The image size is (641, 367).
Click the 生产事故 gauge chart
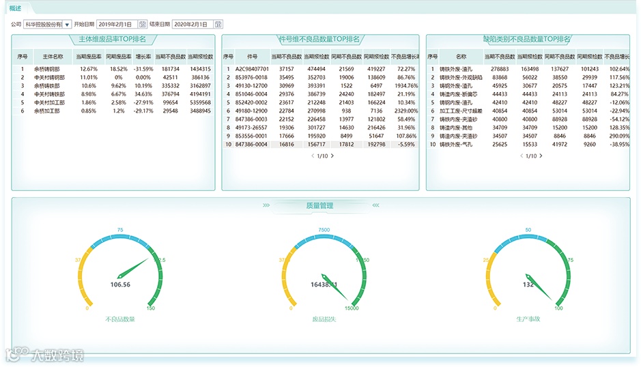click(x=528, y=271)
